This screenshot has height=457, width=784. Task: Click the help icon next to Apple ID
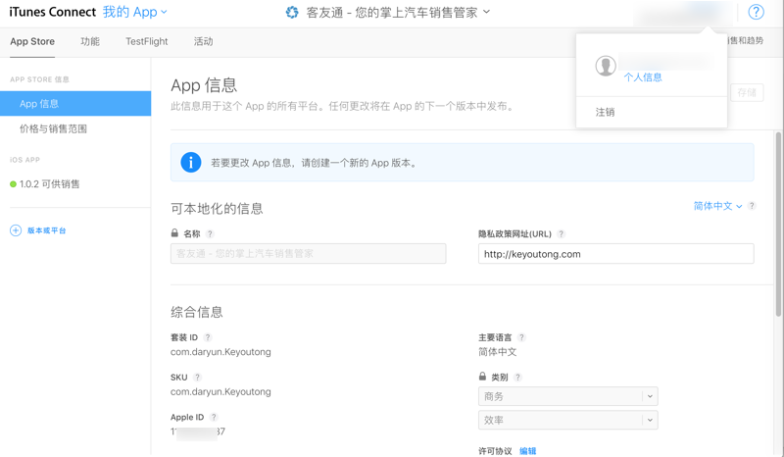pyautogui.click(x=214, y=417)
